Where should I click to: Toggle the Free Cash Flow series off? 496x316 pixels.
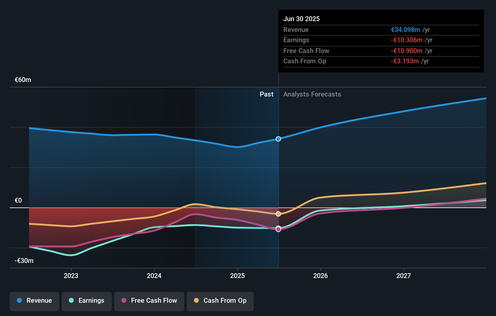pos(149,301)
